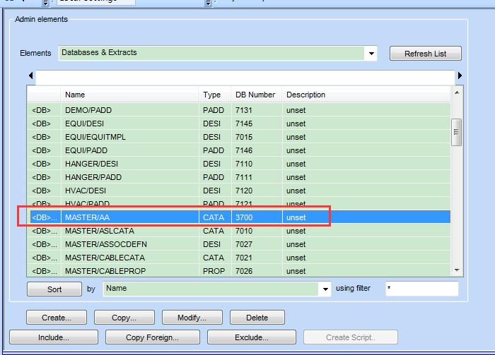The height and width of the screenshot is (355, 495).
Task: Select the DEMO/PADD database row
Action: pyautogui.click(x=88, y=110)
